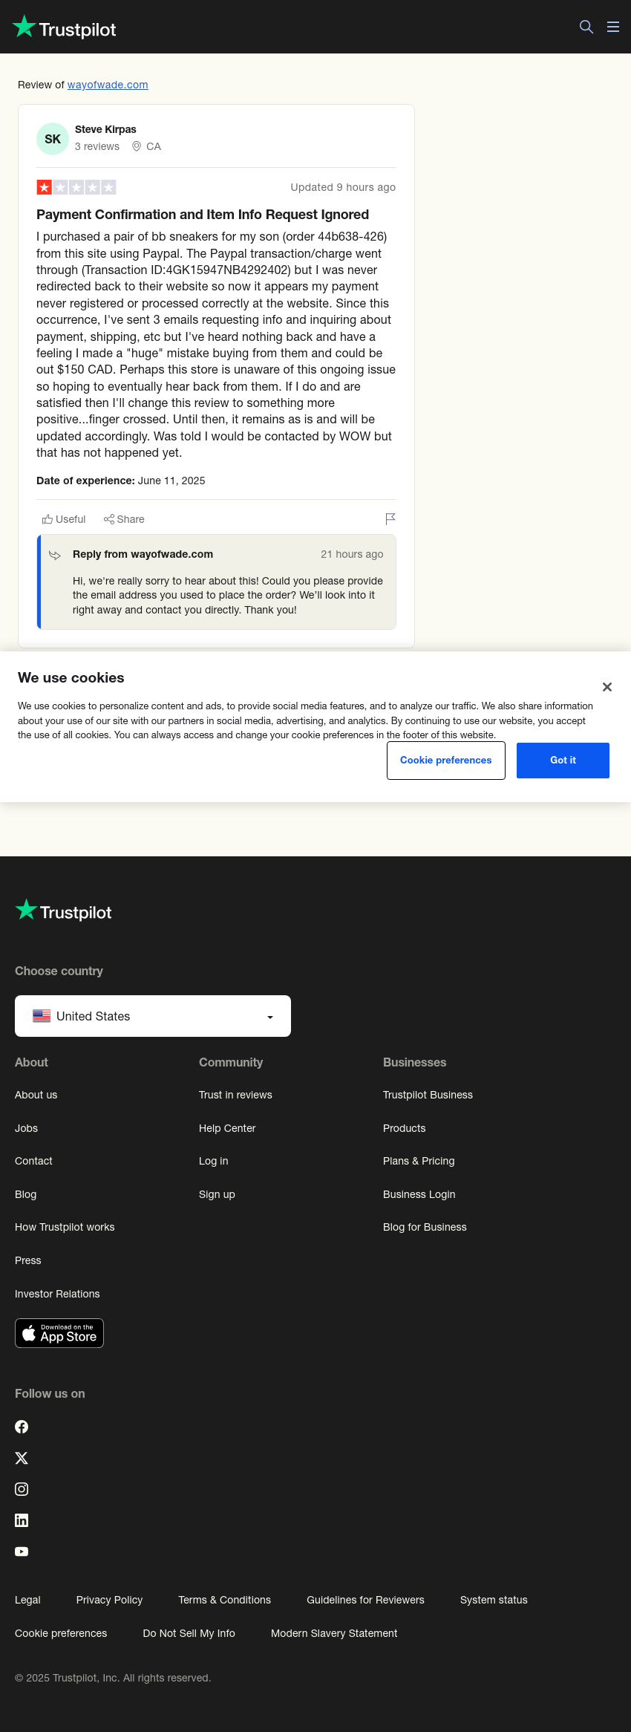The width and height of the screenshot is (631, 1732).
Task: Open Steve Kirpas reviewer profile
Action: [105, 129]
